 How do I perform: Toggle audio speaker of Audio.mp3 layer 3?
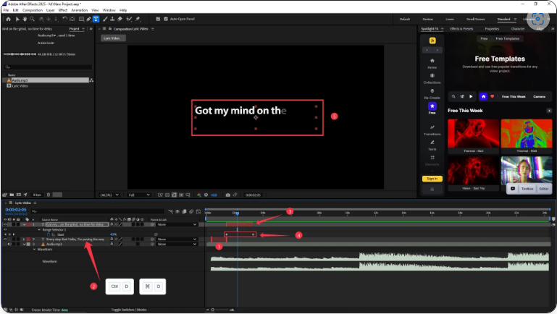coord(9,244)
